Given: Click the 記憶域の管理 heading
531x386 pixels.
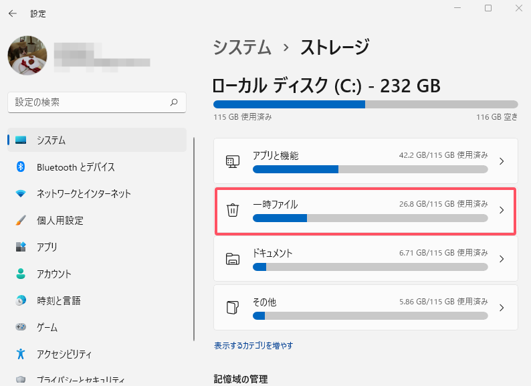Looking at the screenshot, I should click(x=241, y=379).
